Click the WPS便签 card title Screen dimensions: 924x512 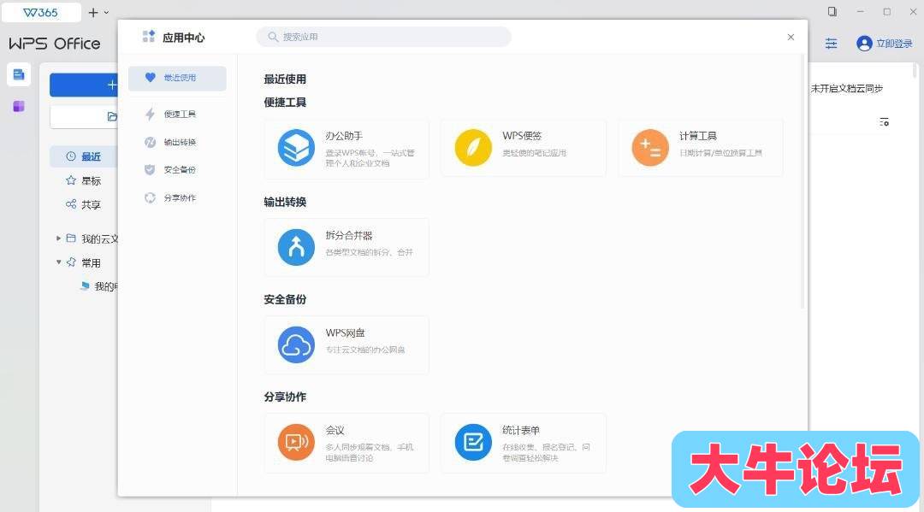[522, 136]
